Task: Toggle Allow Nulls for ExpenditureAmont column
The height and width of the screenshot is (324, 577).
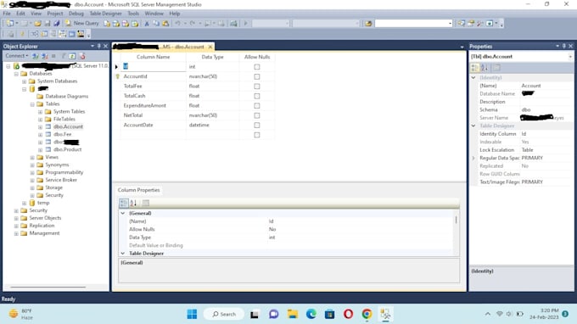Action: tap(257, 106)
